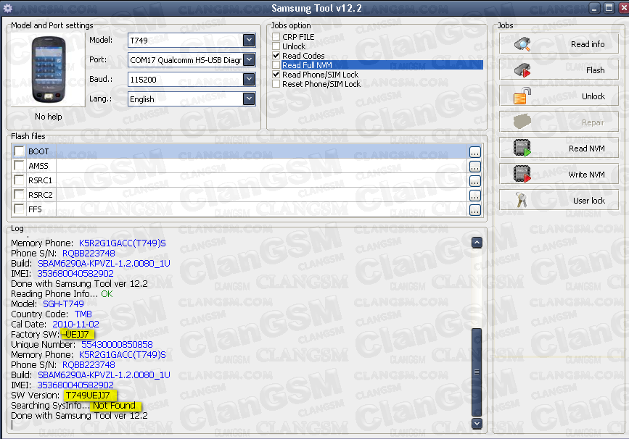629x439 pixels.
Task: Click the No help label
Action: tap(49, 117)
